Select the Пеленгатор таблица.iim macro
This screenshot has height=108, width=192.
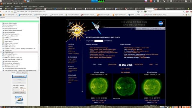click(x=12, y=63)
